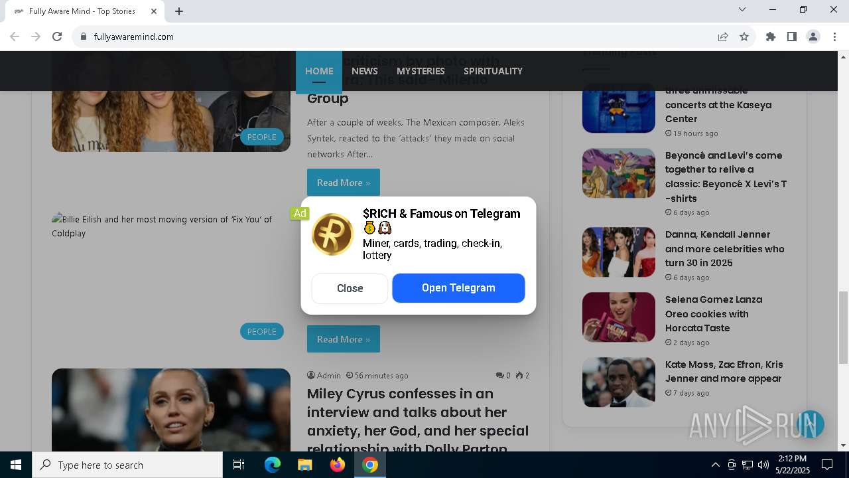Viewport: 849px width, 478px height.
Task: Open the Chrome profile avatar icon
Action: click(813, 37)
